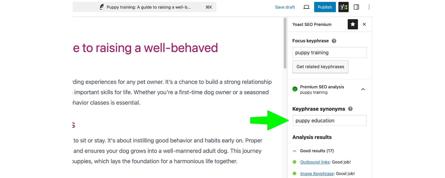Screen dimensions: 445x178
Task: Open the Outbound links analysis link
Action: tap(314, 162)
